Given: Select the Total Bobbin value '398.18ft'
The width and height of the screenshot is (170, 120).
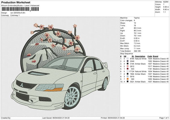Looking at the screenshot, I should [x=137, y=51].
